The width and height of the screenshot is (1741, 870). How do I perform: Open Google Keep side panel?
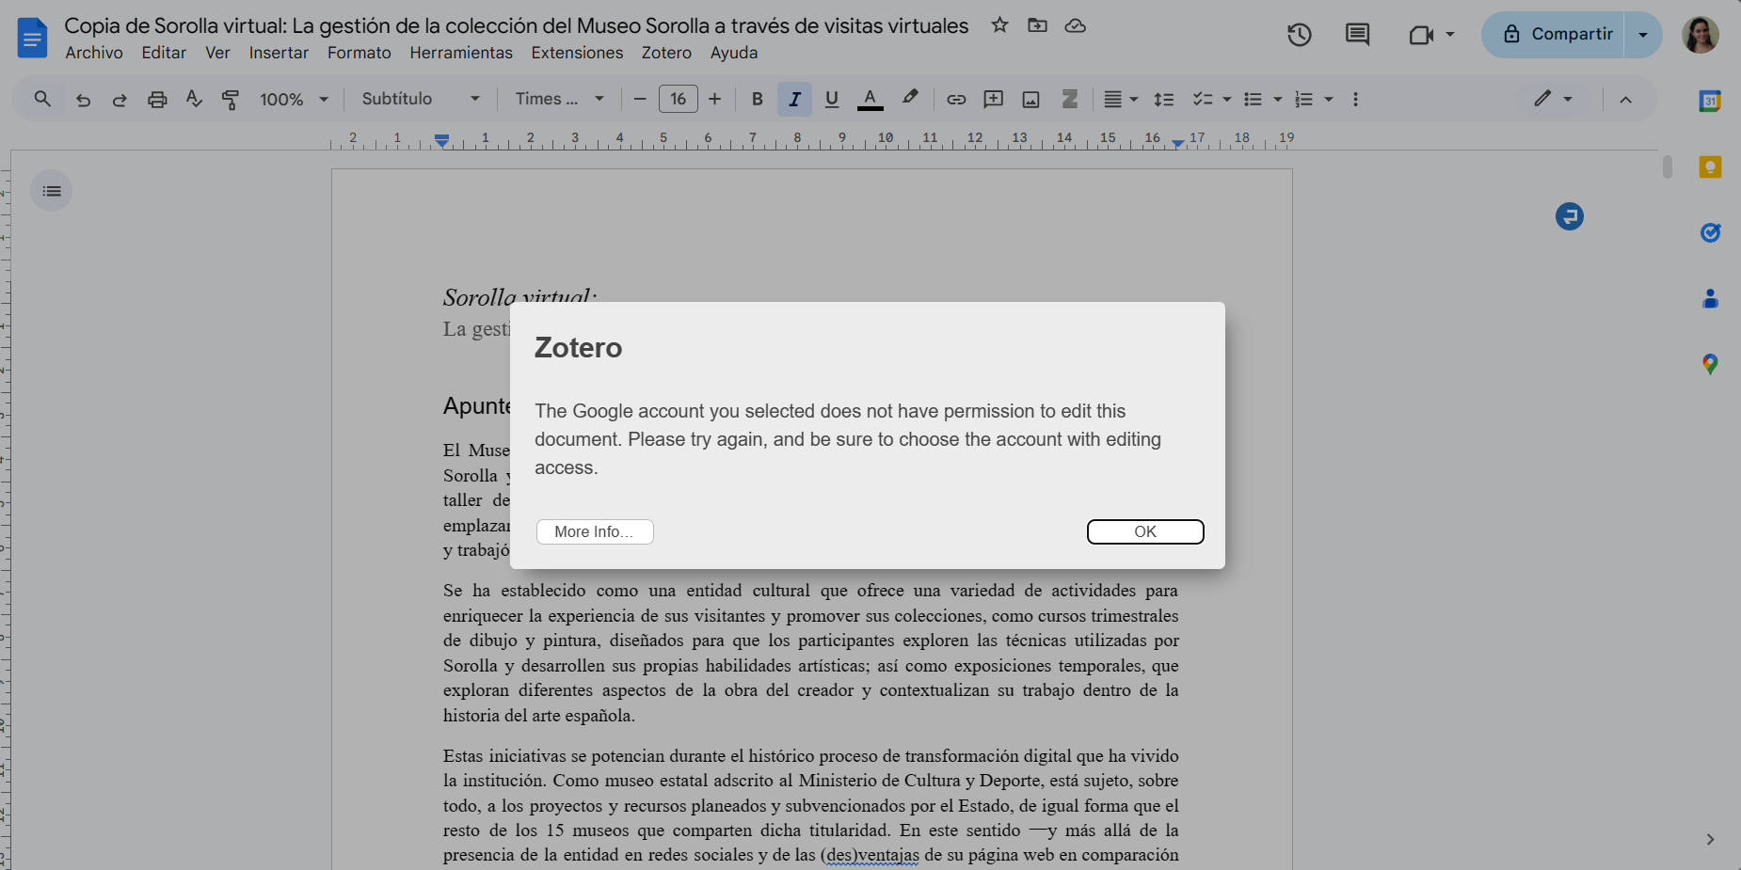point(1710,167)
